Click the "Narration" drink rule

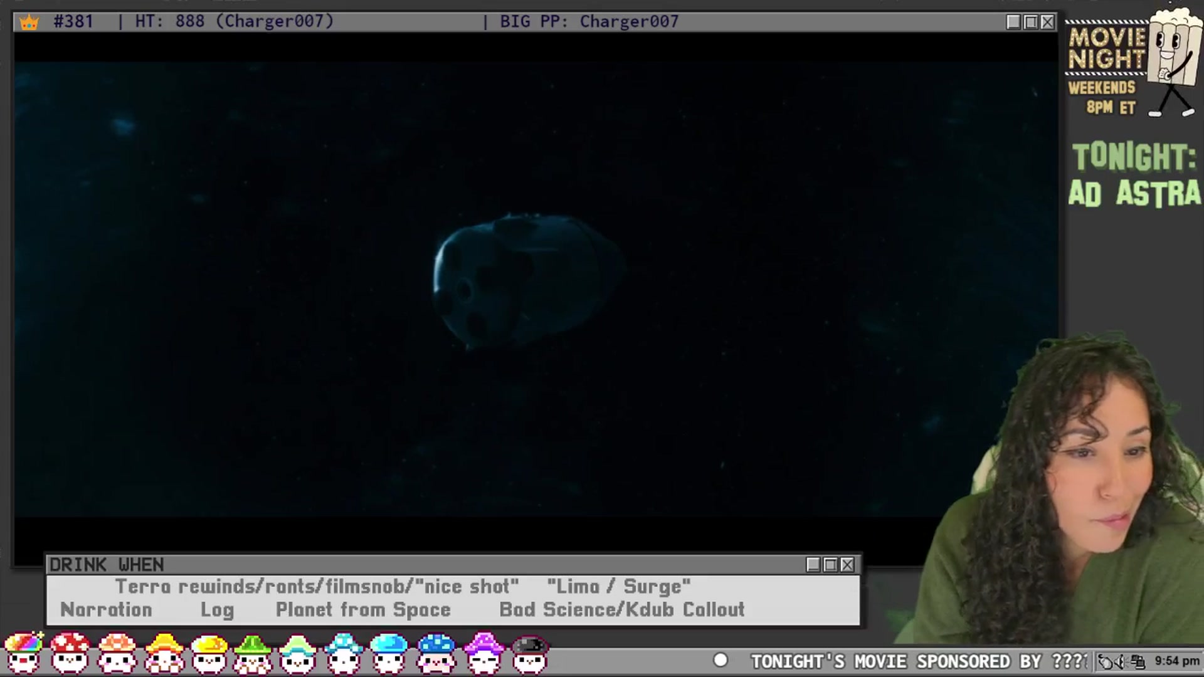[106, 610]
